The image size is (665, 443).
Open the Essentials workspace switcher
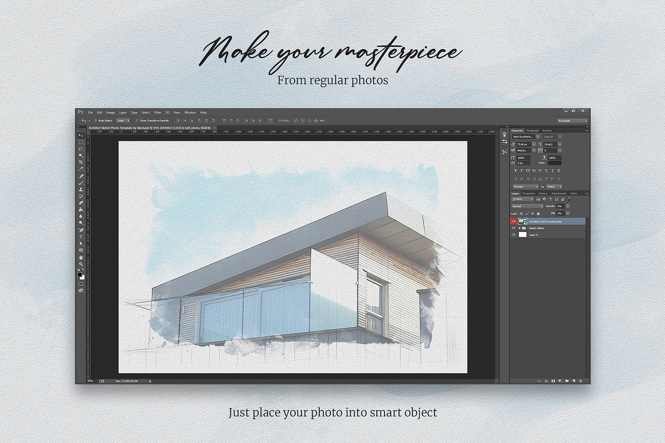pos(571,120)
